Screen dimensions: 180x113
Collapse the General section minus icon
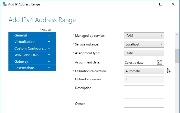[x=49, y=35]
